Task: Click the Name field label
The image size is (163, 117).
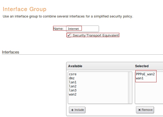Action: tap(58, 29)
